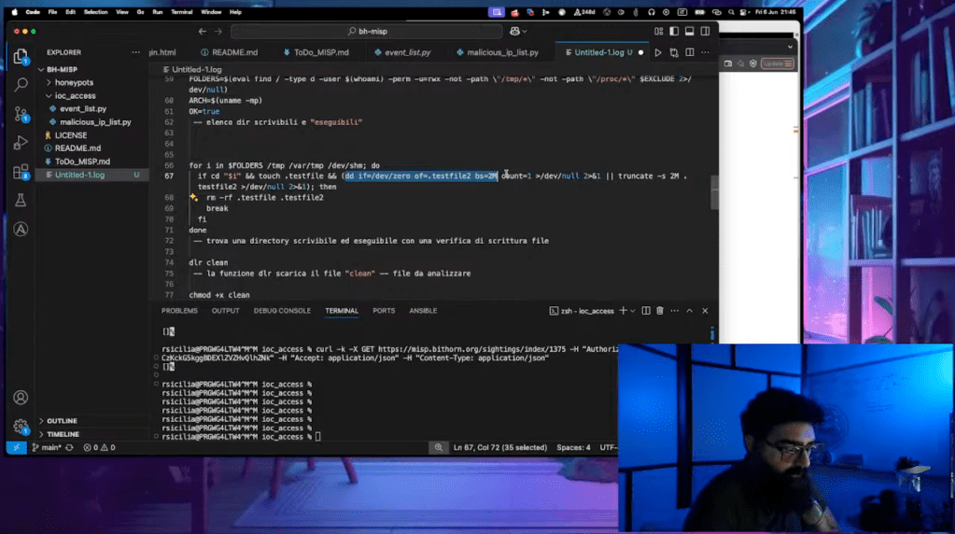Open event_list.py in the explorer tree
The width and height of the screenshot is (955, 534).
[83, 108]
